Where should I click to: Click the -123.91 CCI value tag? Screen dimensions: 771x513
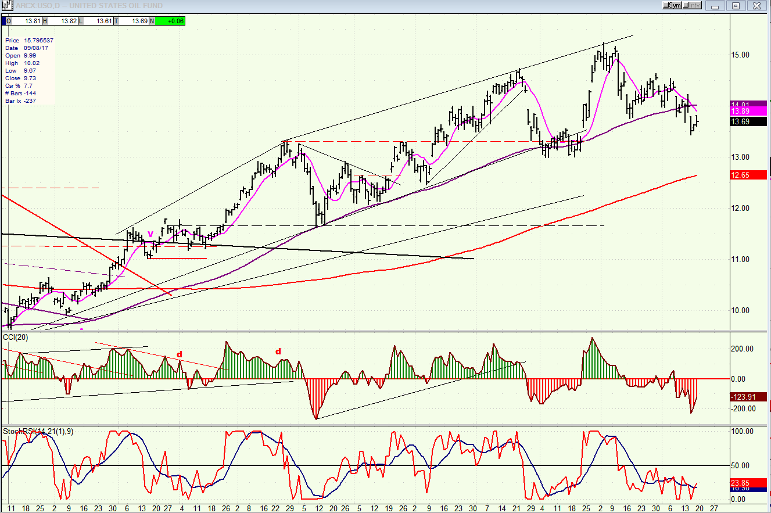point(749,397)
